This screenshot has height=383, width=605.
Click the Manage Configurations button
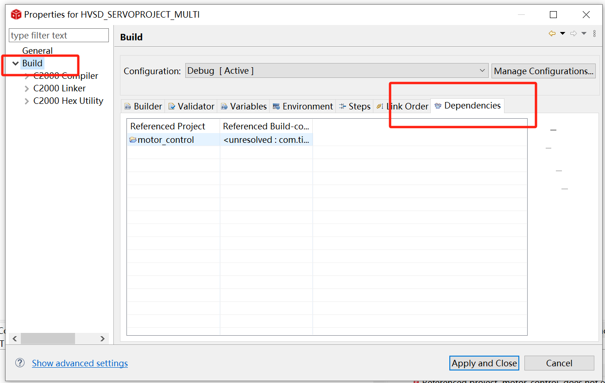tap(543, 71)
